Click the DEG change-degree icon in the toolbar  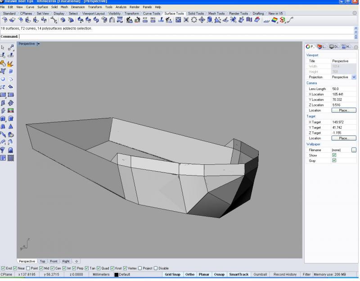pyautogui.click(x=153, y=20)
